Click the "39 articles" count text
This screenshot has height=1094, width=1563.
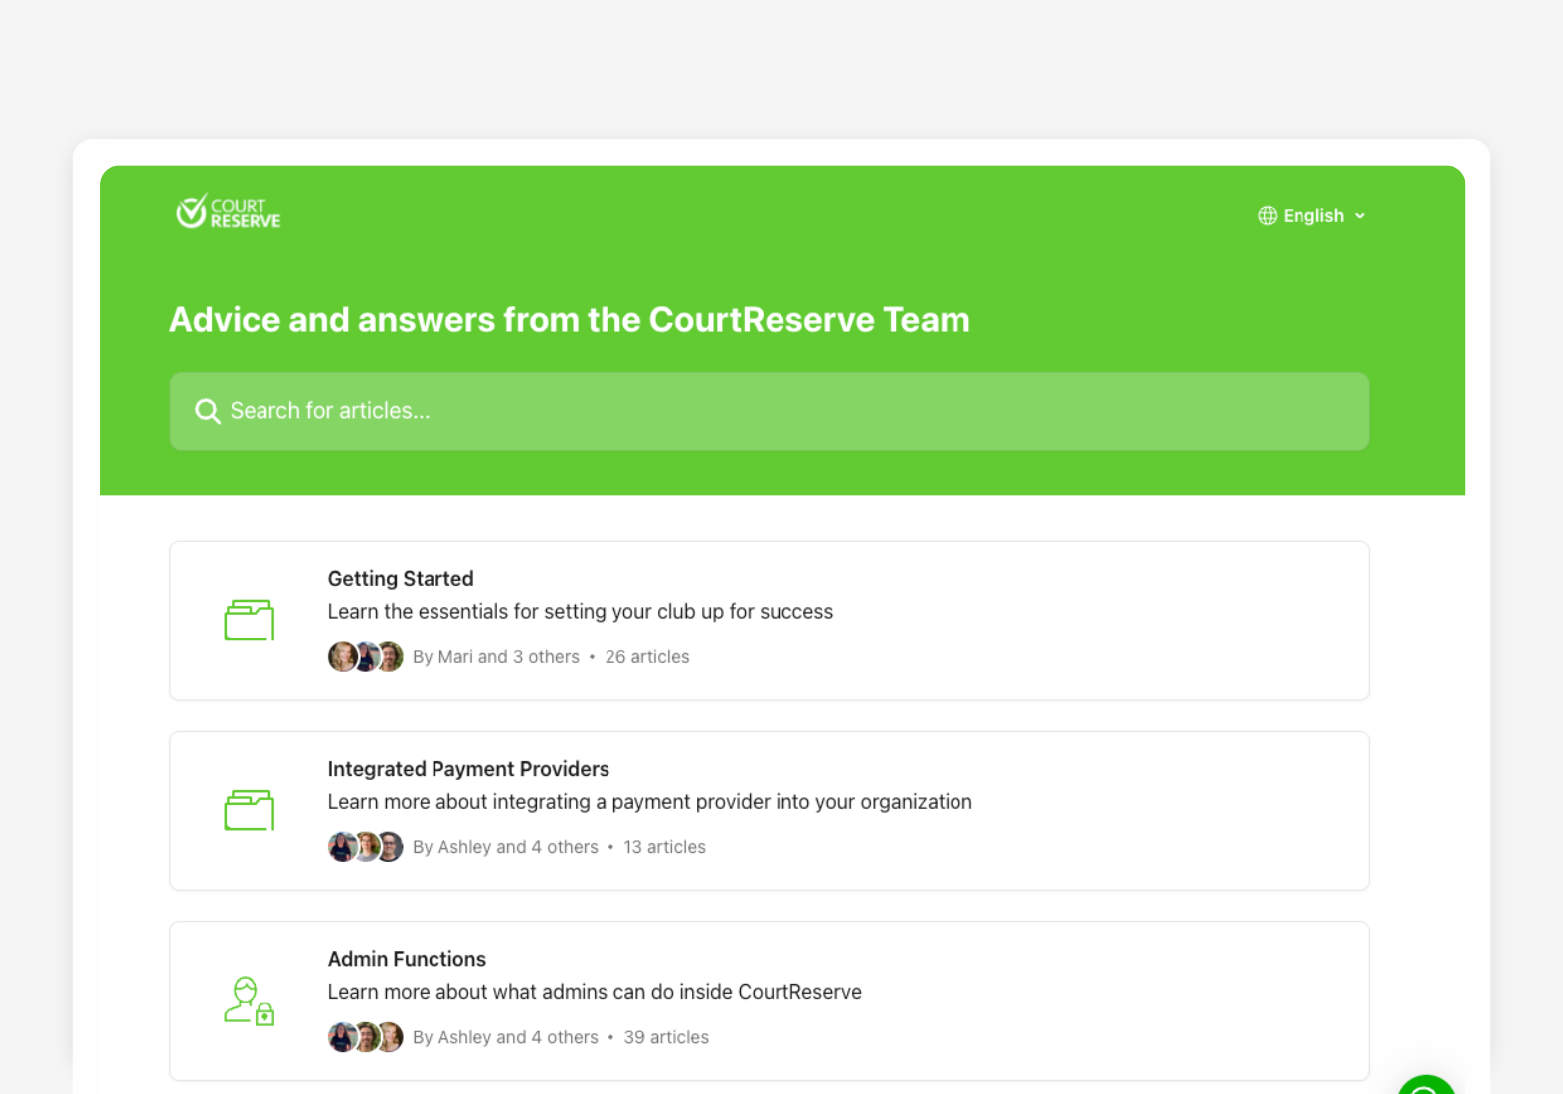(x=666, y=1037)
